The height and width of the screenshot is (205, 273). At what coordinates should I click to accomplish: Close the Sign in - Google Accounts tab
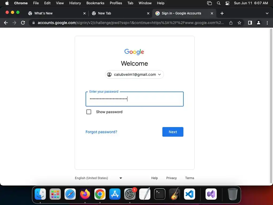212,13
